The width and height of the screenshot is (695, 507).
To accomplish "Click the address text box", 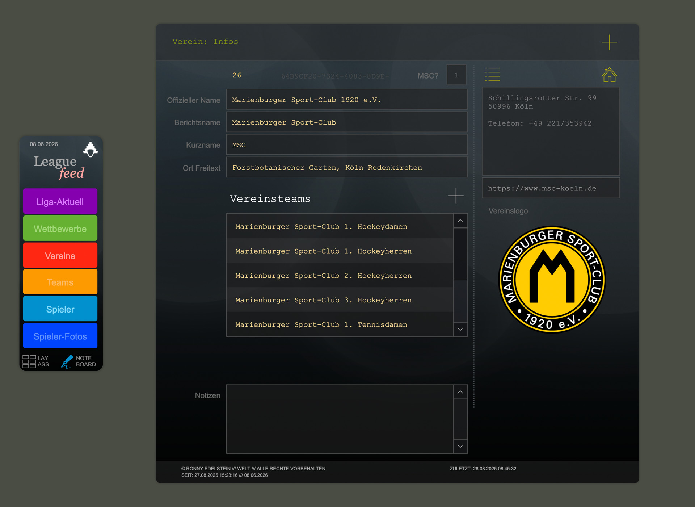I will (551, 131).
